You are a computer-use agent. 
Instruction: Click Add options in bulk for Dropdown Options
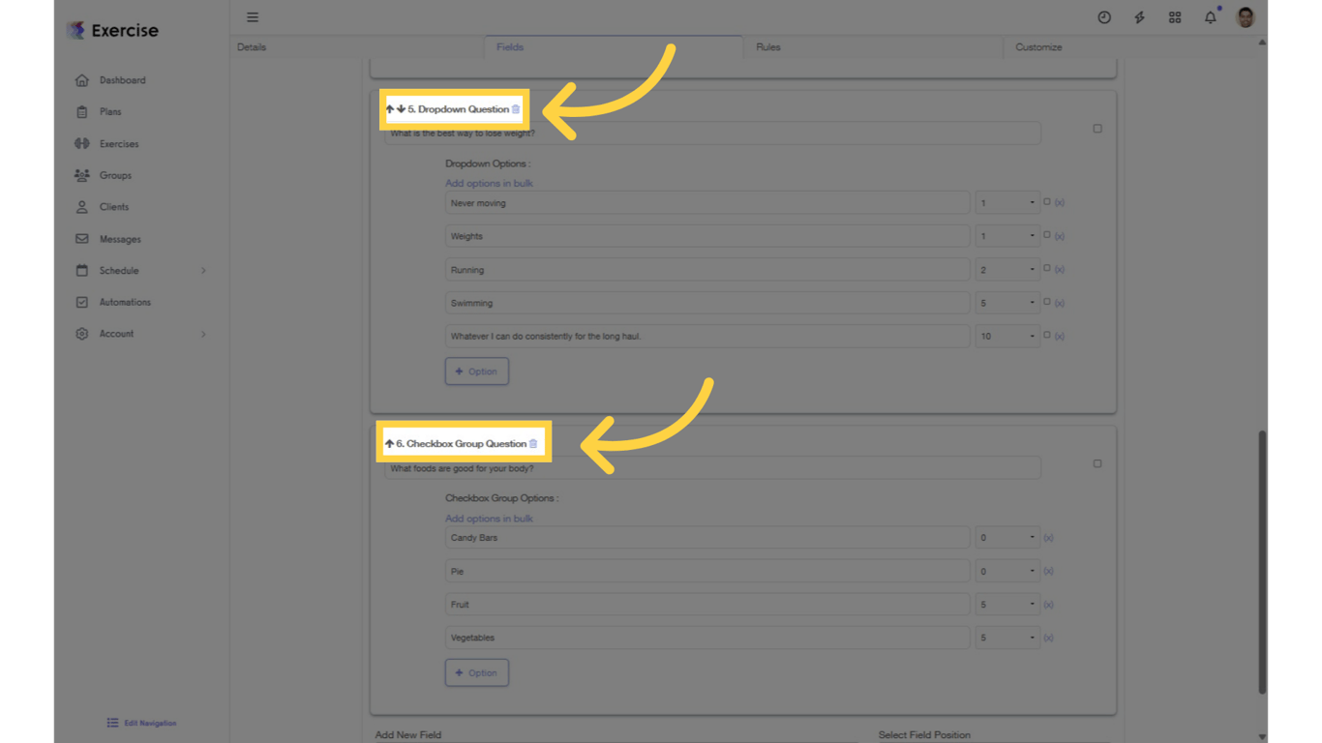(x=489, y=183)
